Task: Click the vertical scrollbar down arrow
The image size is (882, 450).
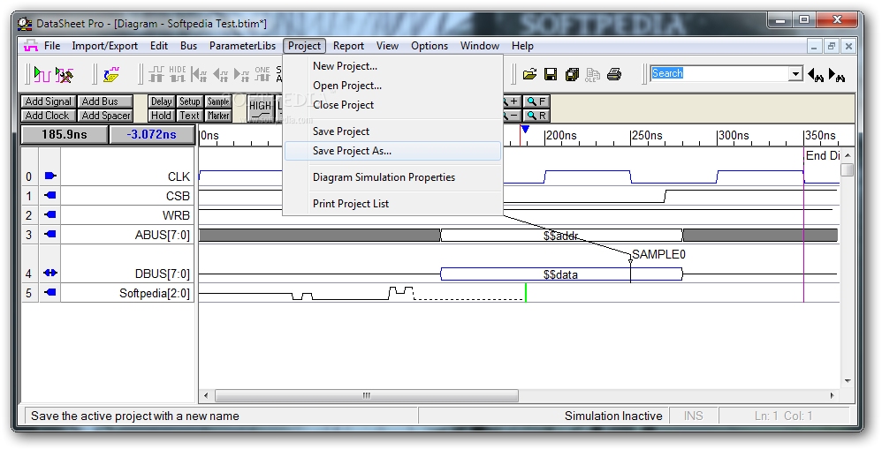Action: tap(848, 381)
